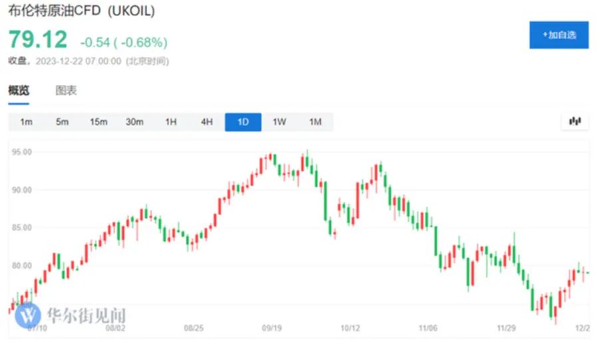Click the 09/19 date axis label
This screenshot has width=599, height=340.
[272, 328]
